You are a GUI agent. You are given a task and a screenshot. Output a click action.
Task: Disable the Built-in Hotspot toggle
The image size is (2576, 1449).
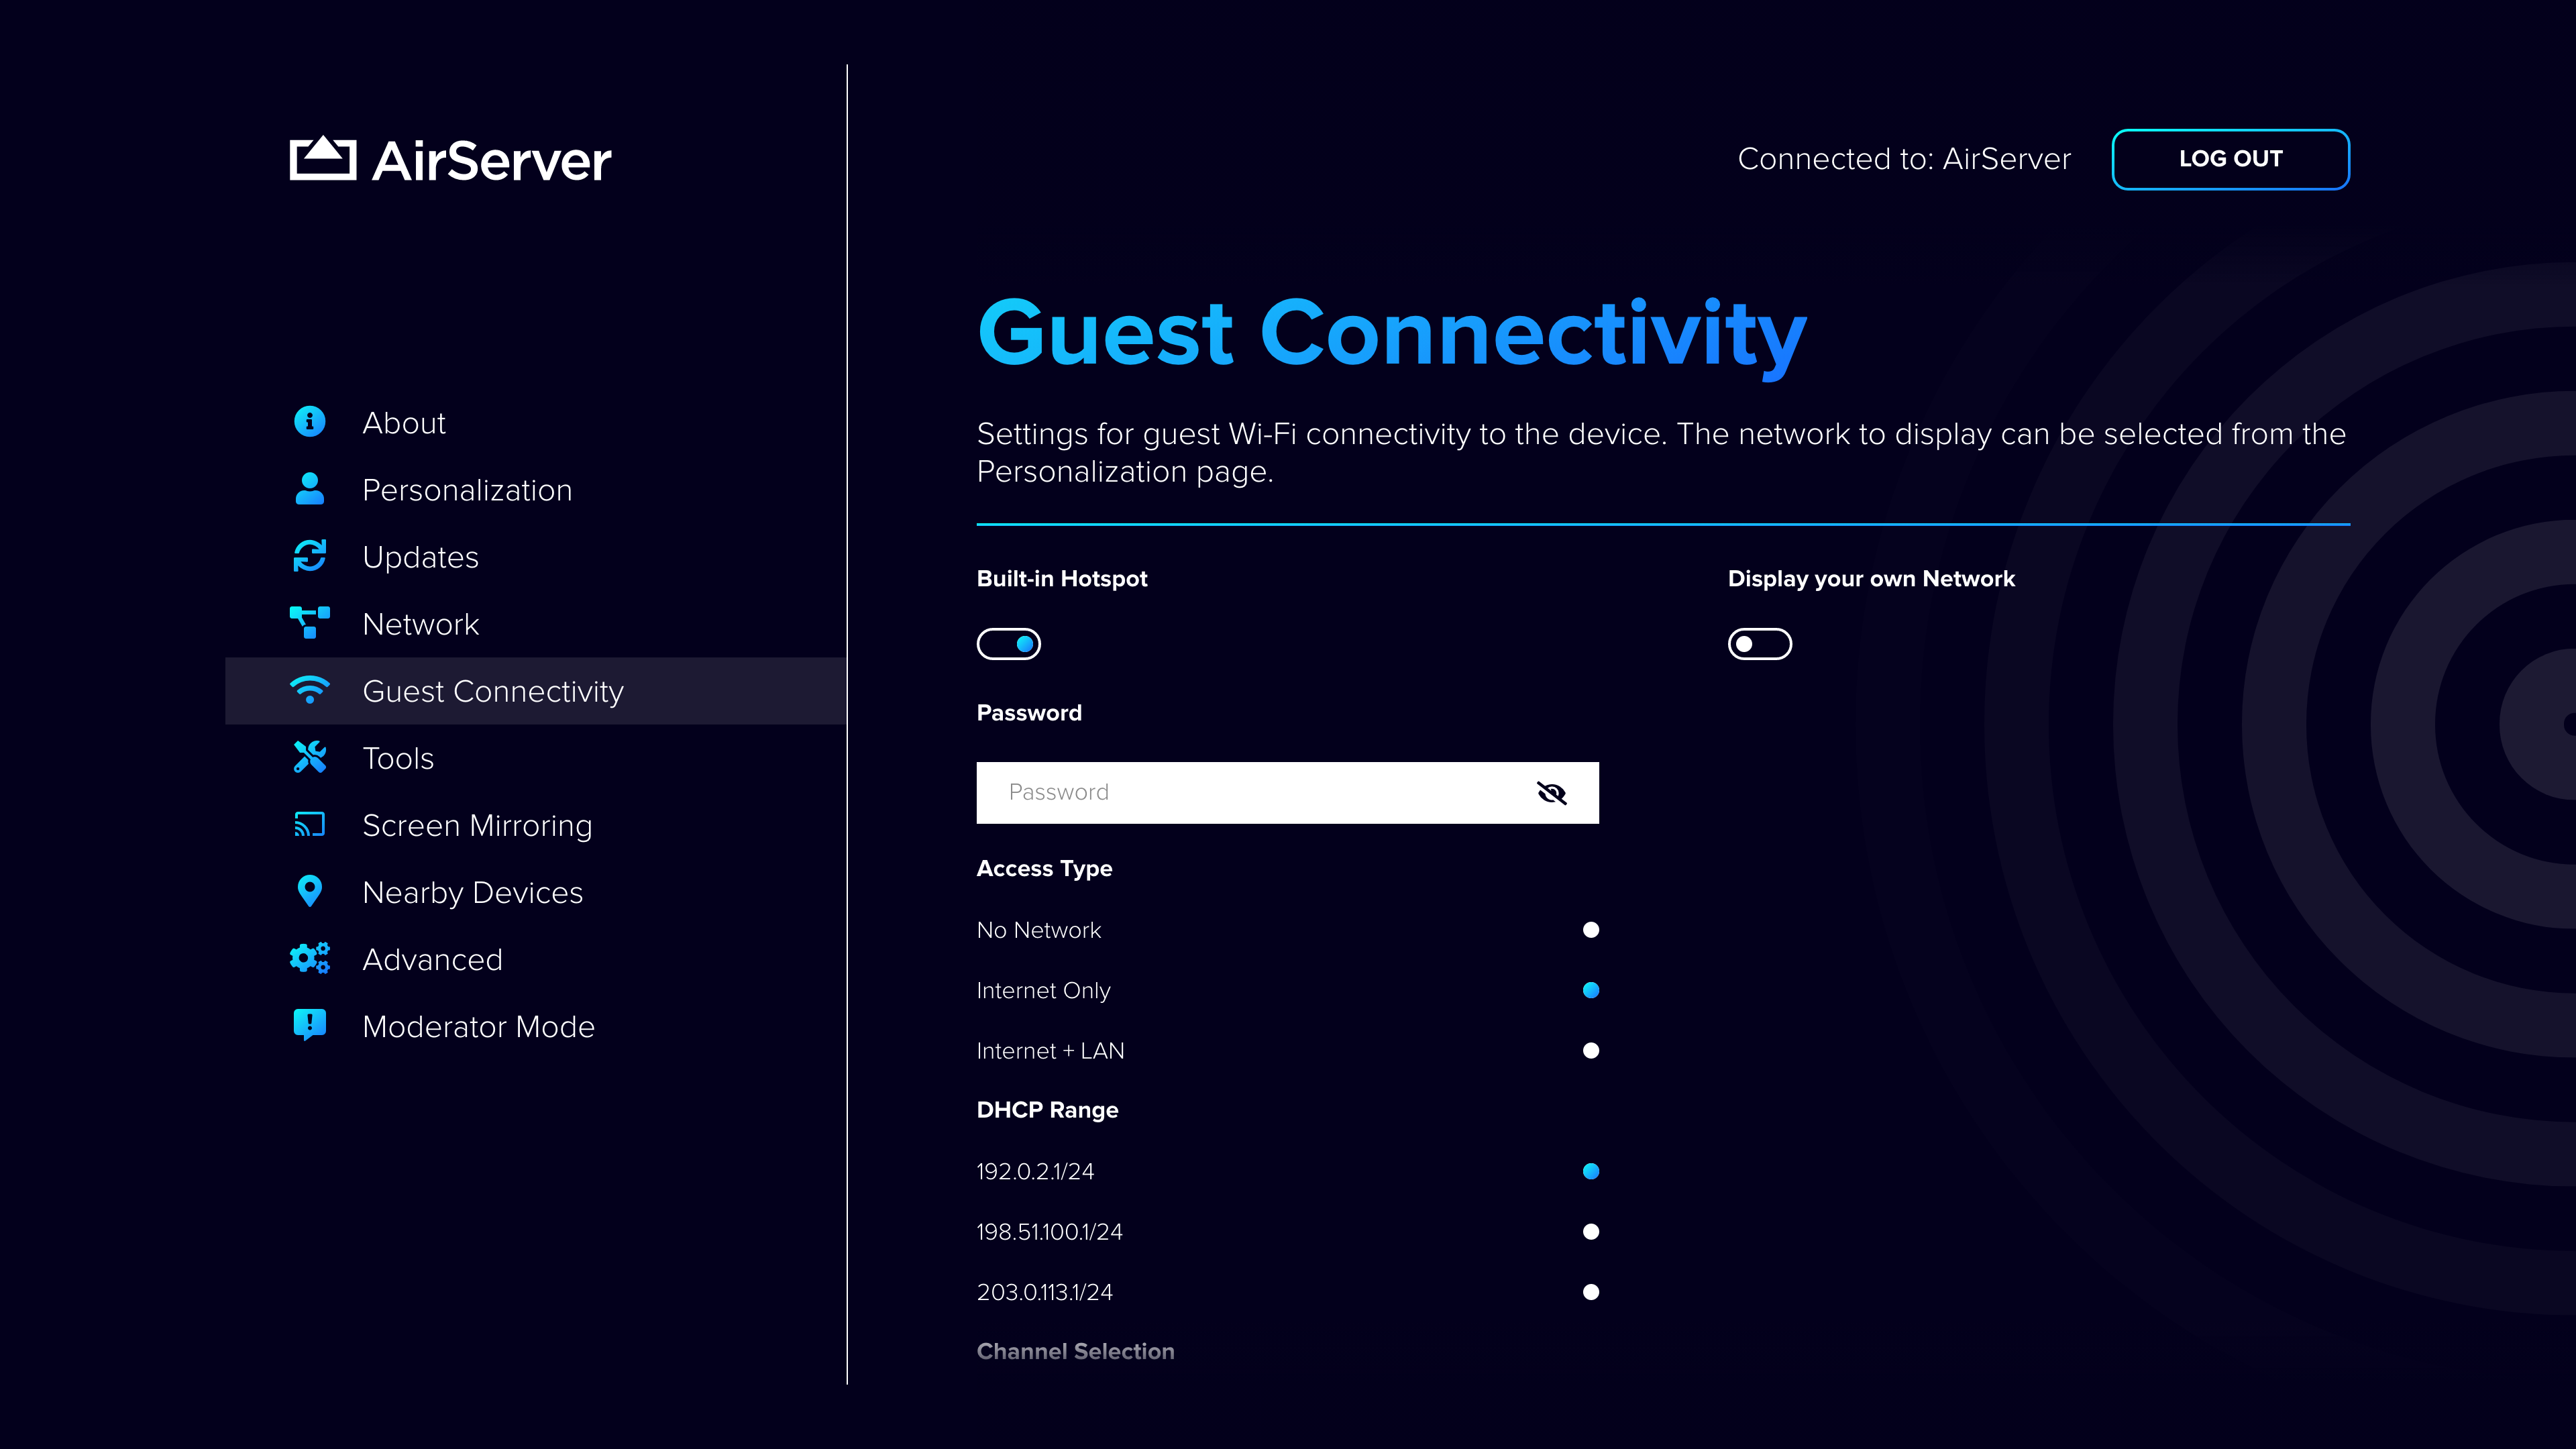1008,644
